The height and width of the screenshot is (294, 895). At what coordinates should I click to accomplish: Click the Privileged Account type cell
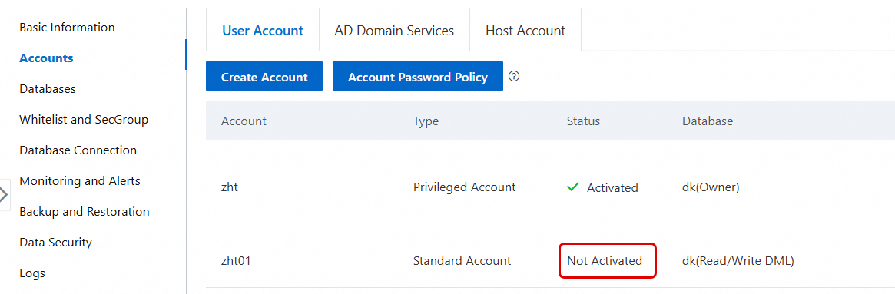pyautogui.click(x=465, y=187)
